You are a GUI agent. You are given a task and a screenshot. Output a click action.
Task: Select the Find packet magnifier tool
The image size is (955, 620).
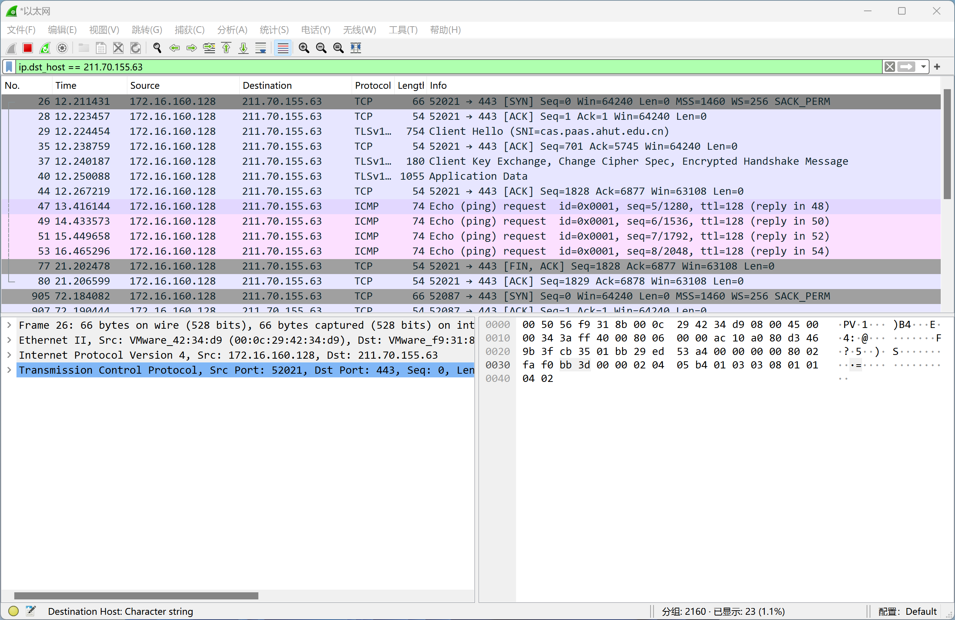pyautogui.click(x=157, y=48)
